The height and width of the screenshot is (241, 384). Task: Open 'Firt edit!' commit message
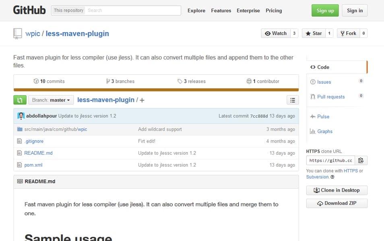[147, 141]
